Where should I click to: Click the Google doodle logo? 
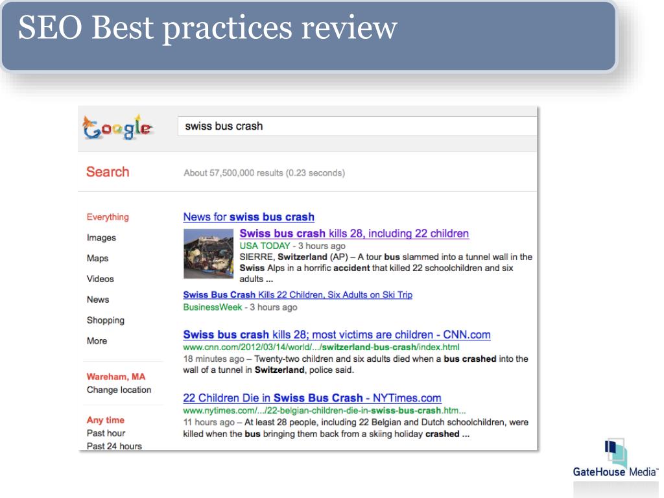pyautogui.click(x=117, y=127)
